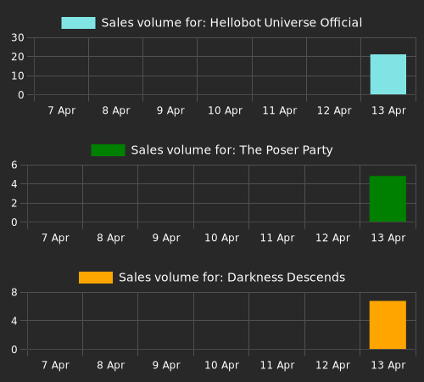The height and width of the screenshot is (382, 424).
Task: Click legend text 'Sales volume for: Darkness Descends'
Action: pos(232,278)
